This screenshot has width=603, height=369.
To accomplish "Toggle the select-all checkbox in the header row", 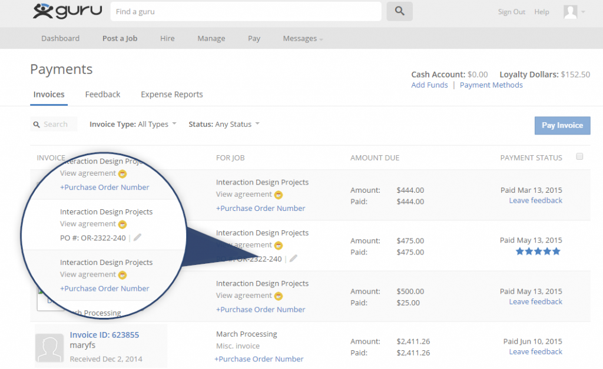I will pyautogui.click(x=579, y=156).
